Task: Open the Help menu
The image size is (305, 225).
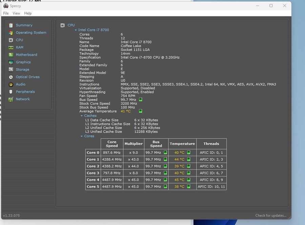Action: (28, 13)
